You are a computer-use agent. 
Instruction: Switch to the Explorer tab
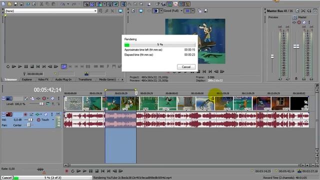click(x=27, y=79)
